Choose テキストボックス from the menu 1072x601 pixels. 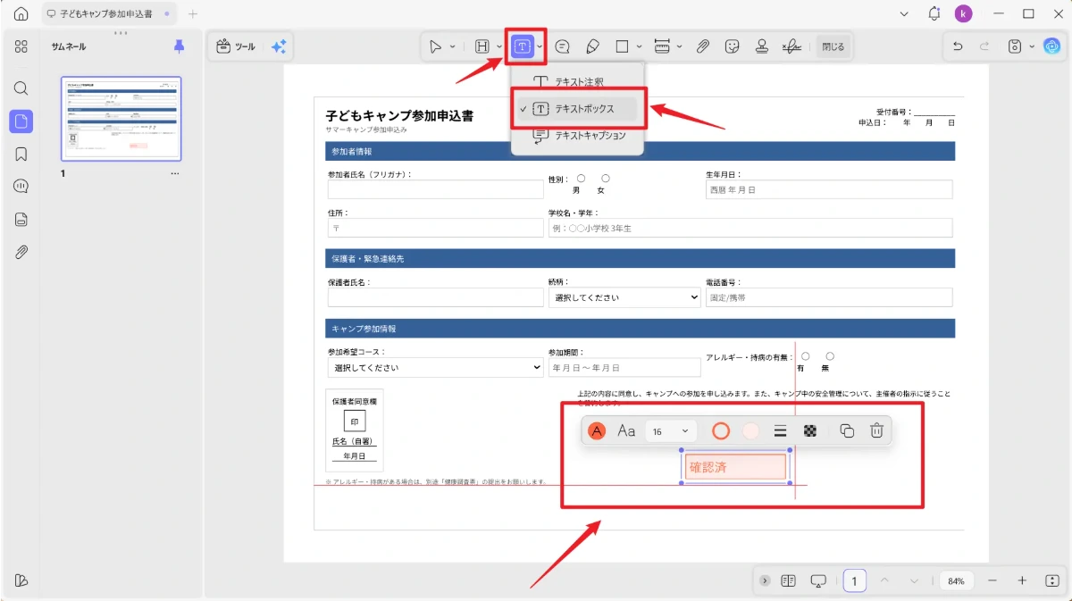click(577, 109)
